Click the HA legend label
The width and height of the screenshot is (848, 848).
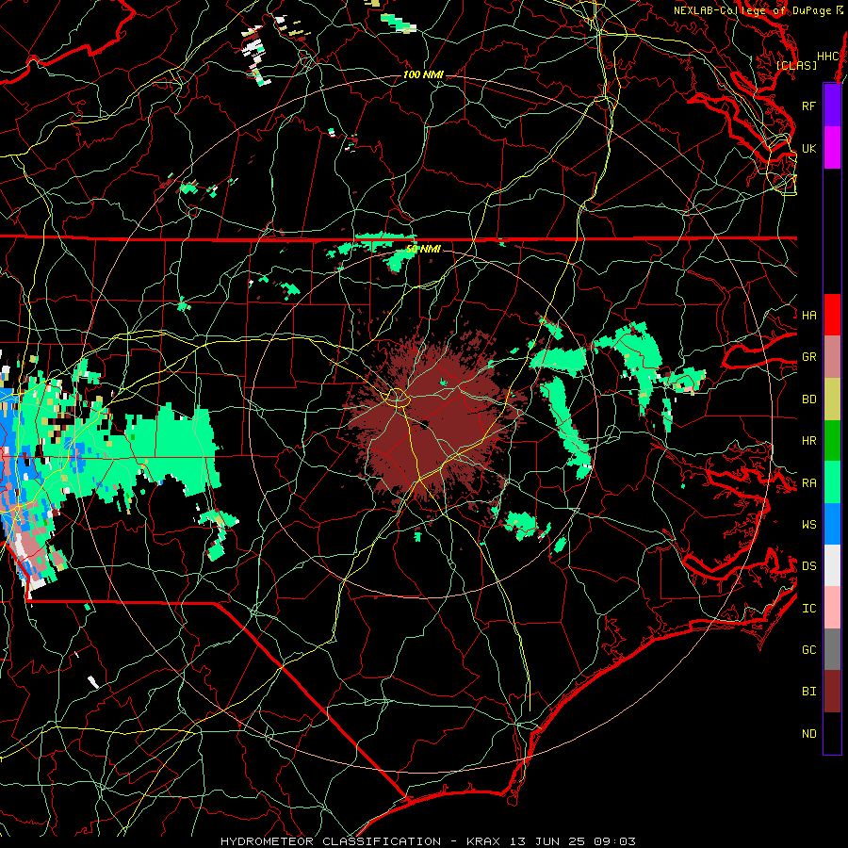[808, 315]
